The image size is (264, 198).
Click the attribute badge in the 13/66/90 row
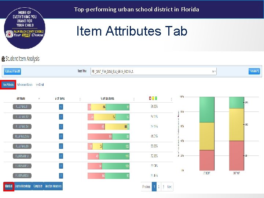(22, 107)
